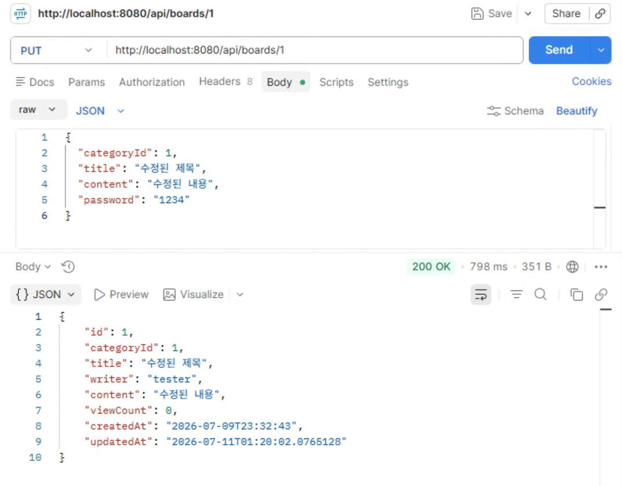This screenshot has height=486, width=622.
Task: Click the 351 B response size
Action: [536, 266]
